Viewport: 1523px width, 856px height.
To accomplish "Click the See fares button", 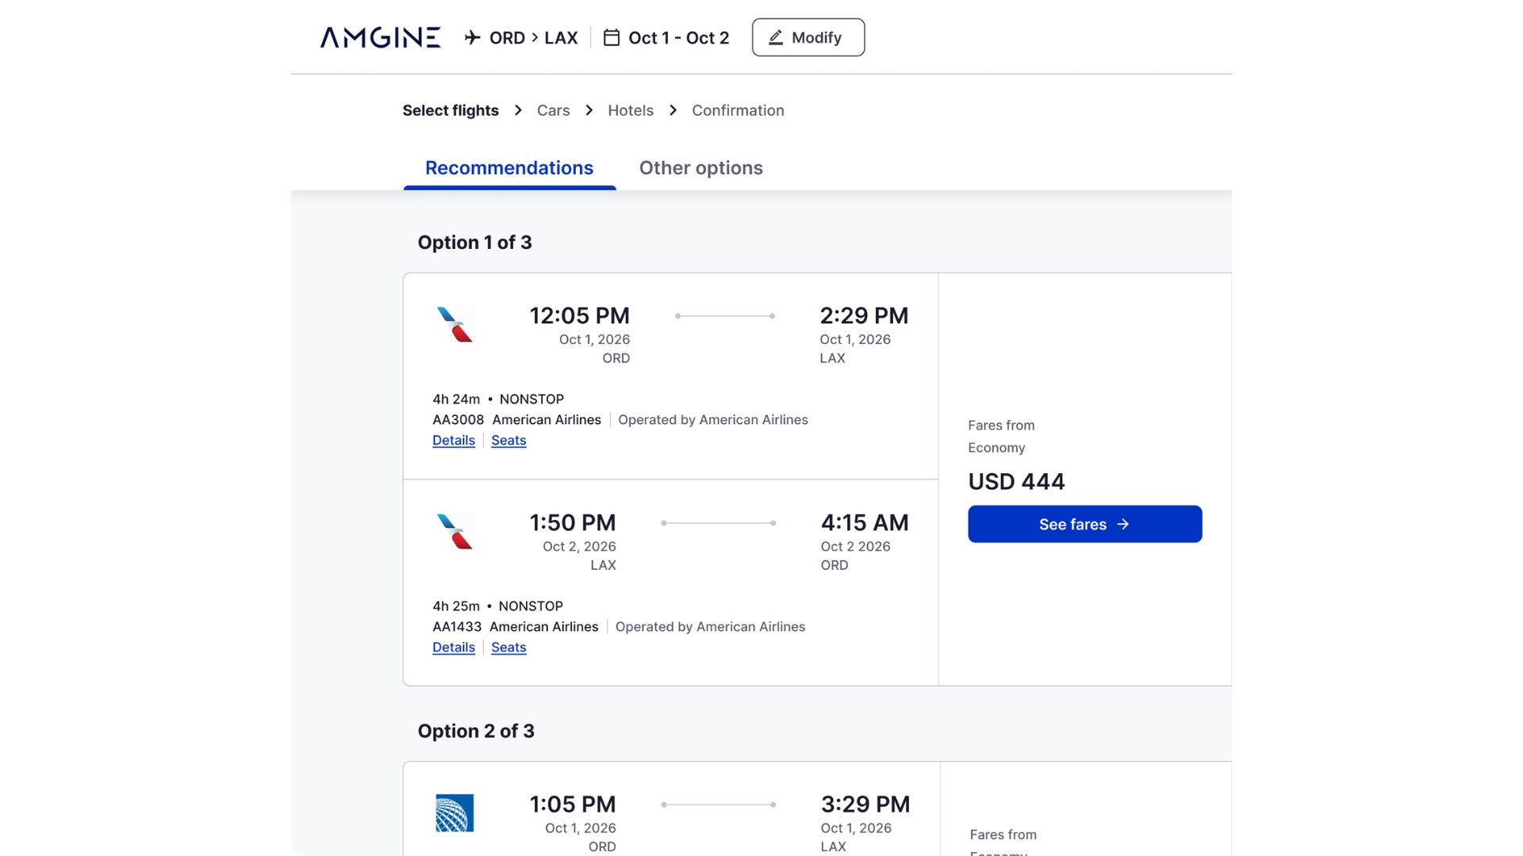I will point(1084,524).
